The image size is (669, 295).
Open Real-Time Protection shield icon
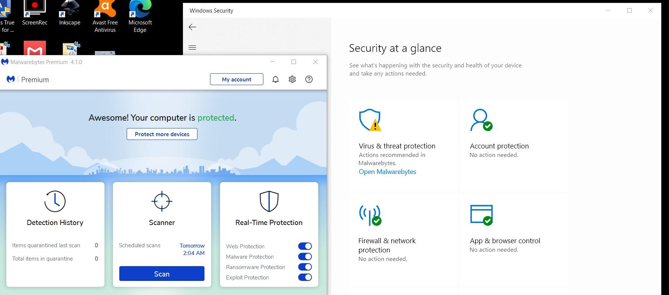tap(269, 201)
